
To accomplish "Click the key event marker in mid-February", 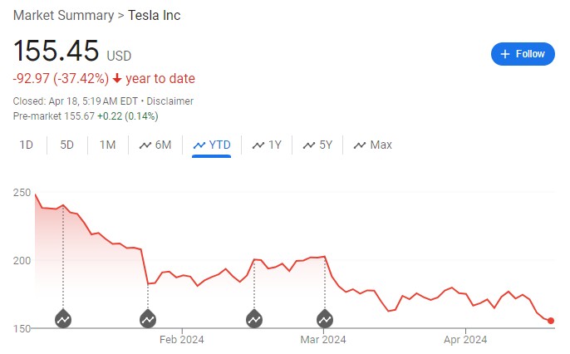I will tap(254, 318).
